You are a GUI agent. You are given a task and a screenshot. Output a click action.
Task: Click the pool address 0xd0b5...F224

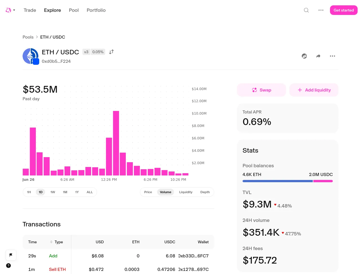(x=56, y=61)
